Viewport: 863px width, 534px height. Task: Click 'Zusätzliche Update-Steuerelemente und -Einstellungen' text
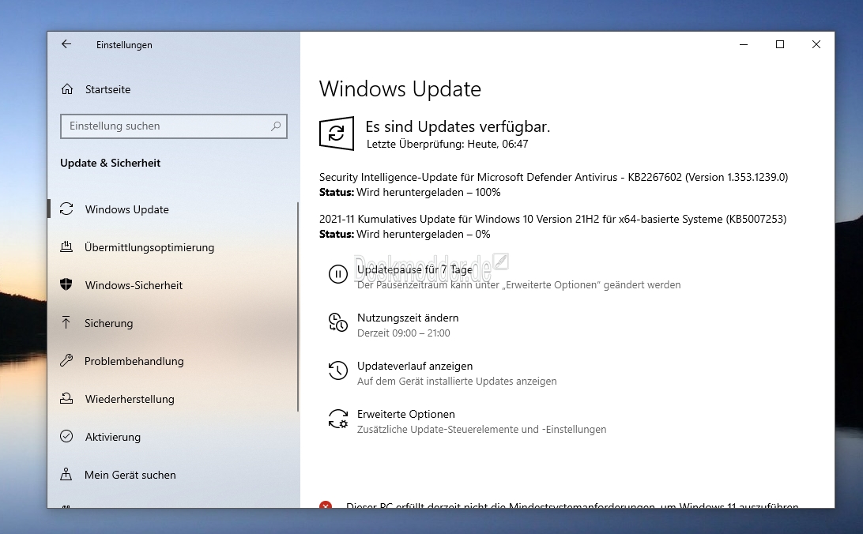(x=481, y=430)
